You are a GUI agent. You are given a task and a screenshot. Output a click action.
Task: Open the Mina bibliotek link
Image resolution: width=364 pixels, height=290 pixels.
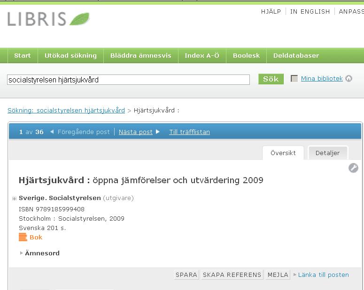[322, 79]
